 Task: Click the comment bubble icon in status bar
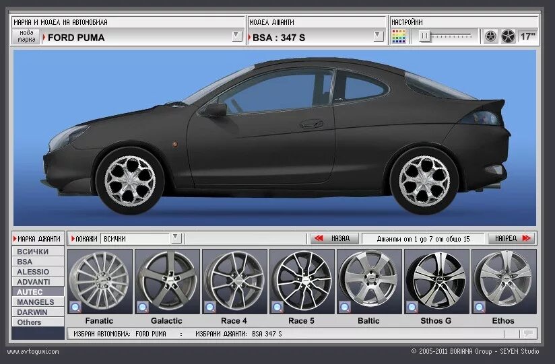pos(528,334)
